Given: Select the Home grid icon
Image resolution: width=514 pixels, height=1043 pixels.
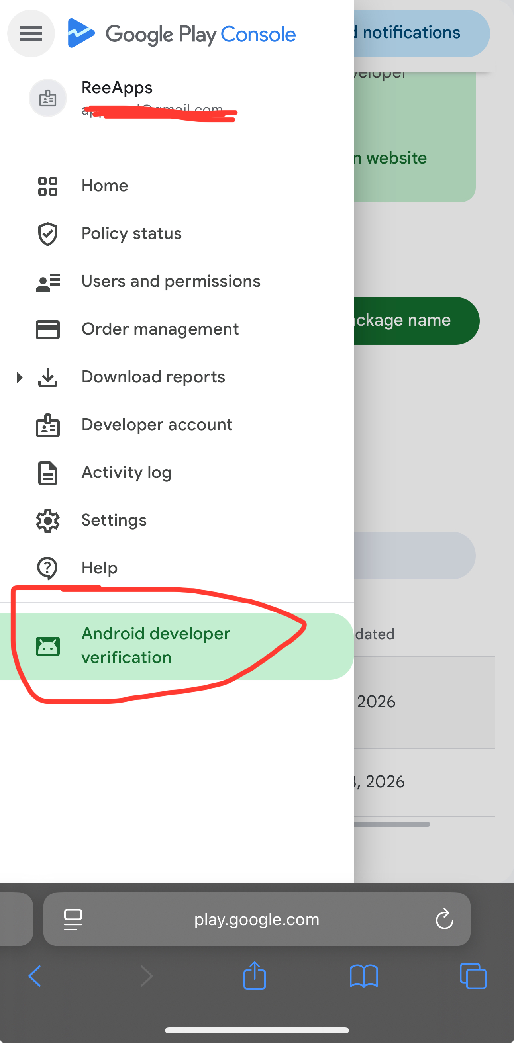Looking at the screenshot, I should click(48, 186).
